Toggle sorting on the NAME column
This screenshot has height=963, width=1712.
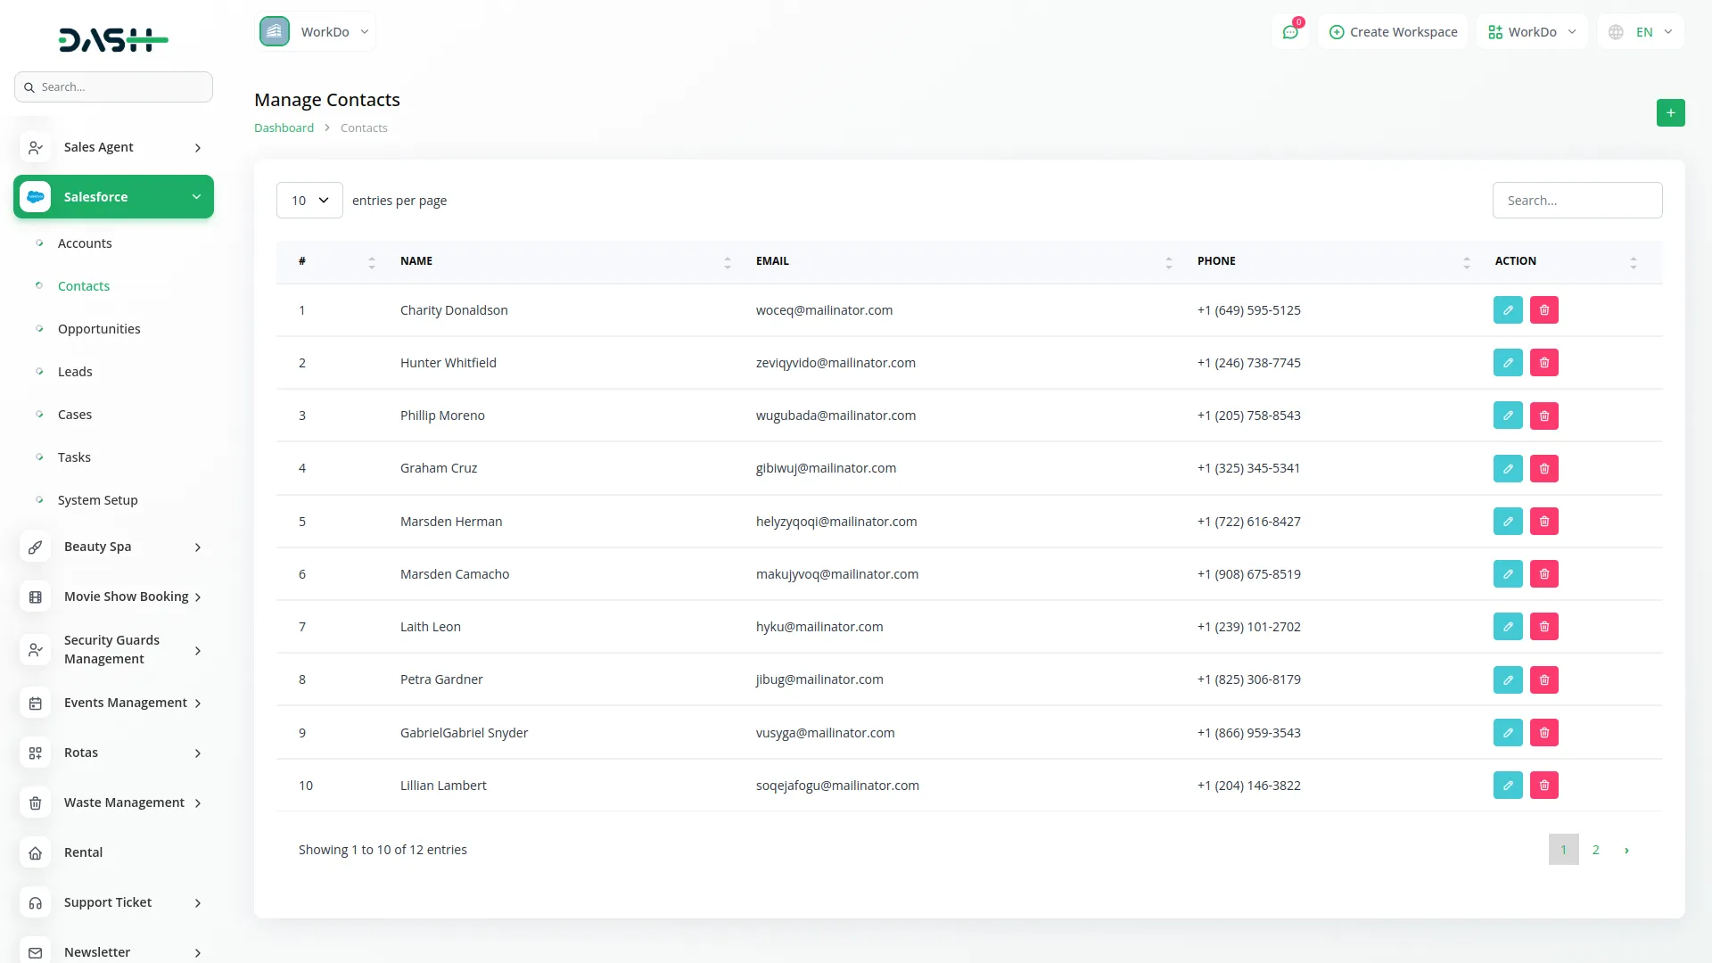tap(727, 261)
